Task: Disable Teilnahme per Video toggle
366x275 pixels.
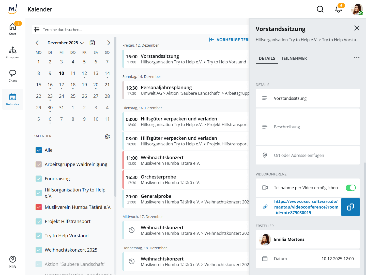Action: pyautogui.click(x=350, y=188)
